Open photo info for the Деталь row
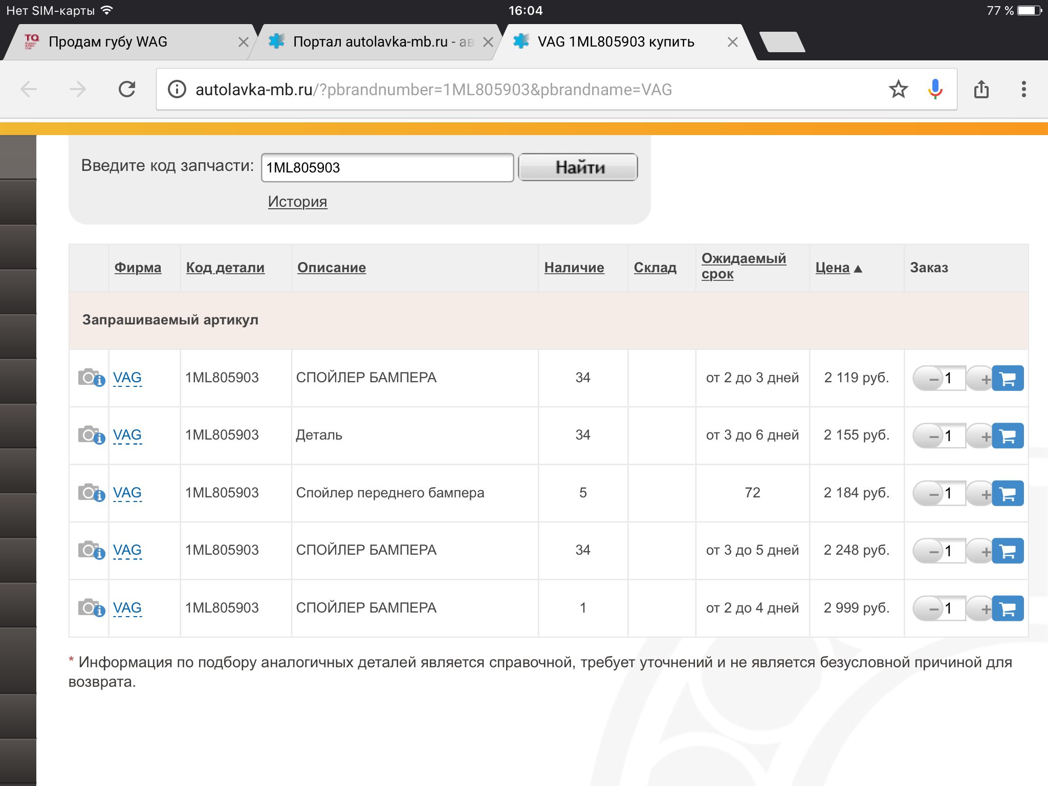 coord(91,435)
